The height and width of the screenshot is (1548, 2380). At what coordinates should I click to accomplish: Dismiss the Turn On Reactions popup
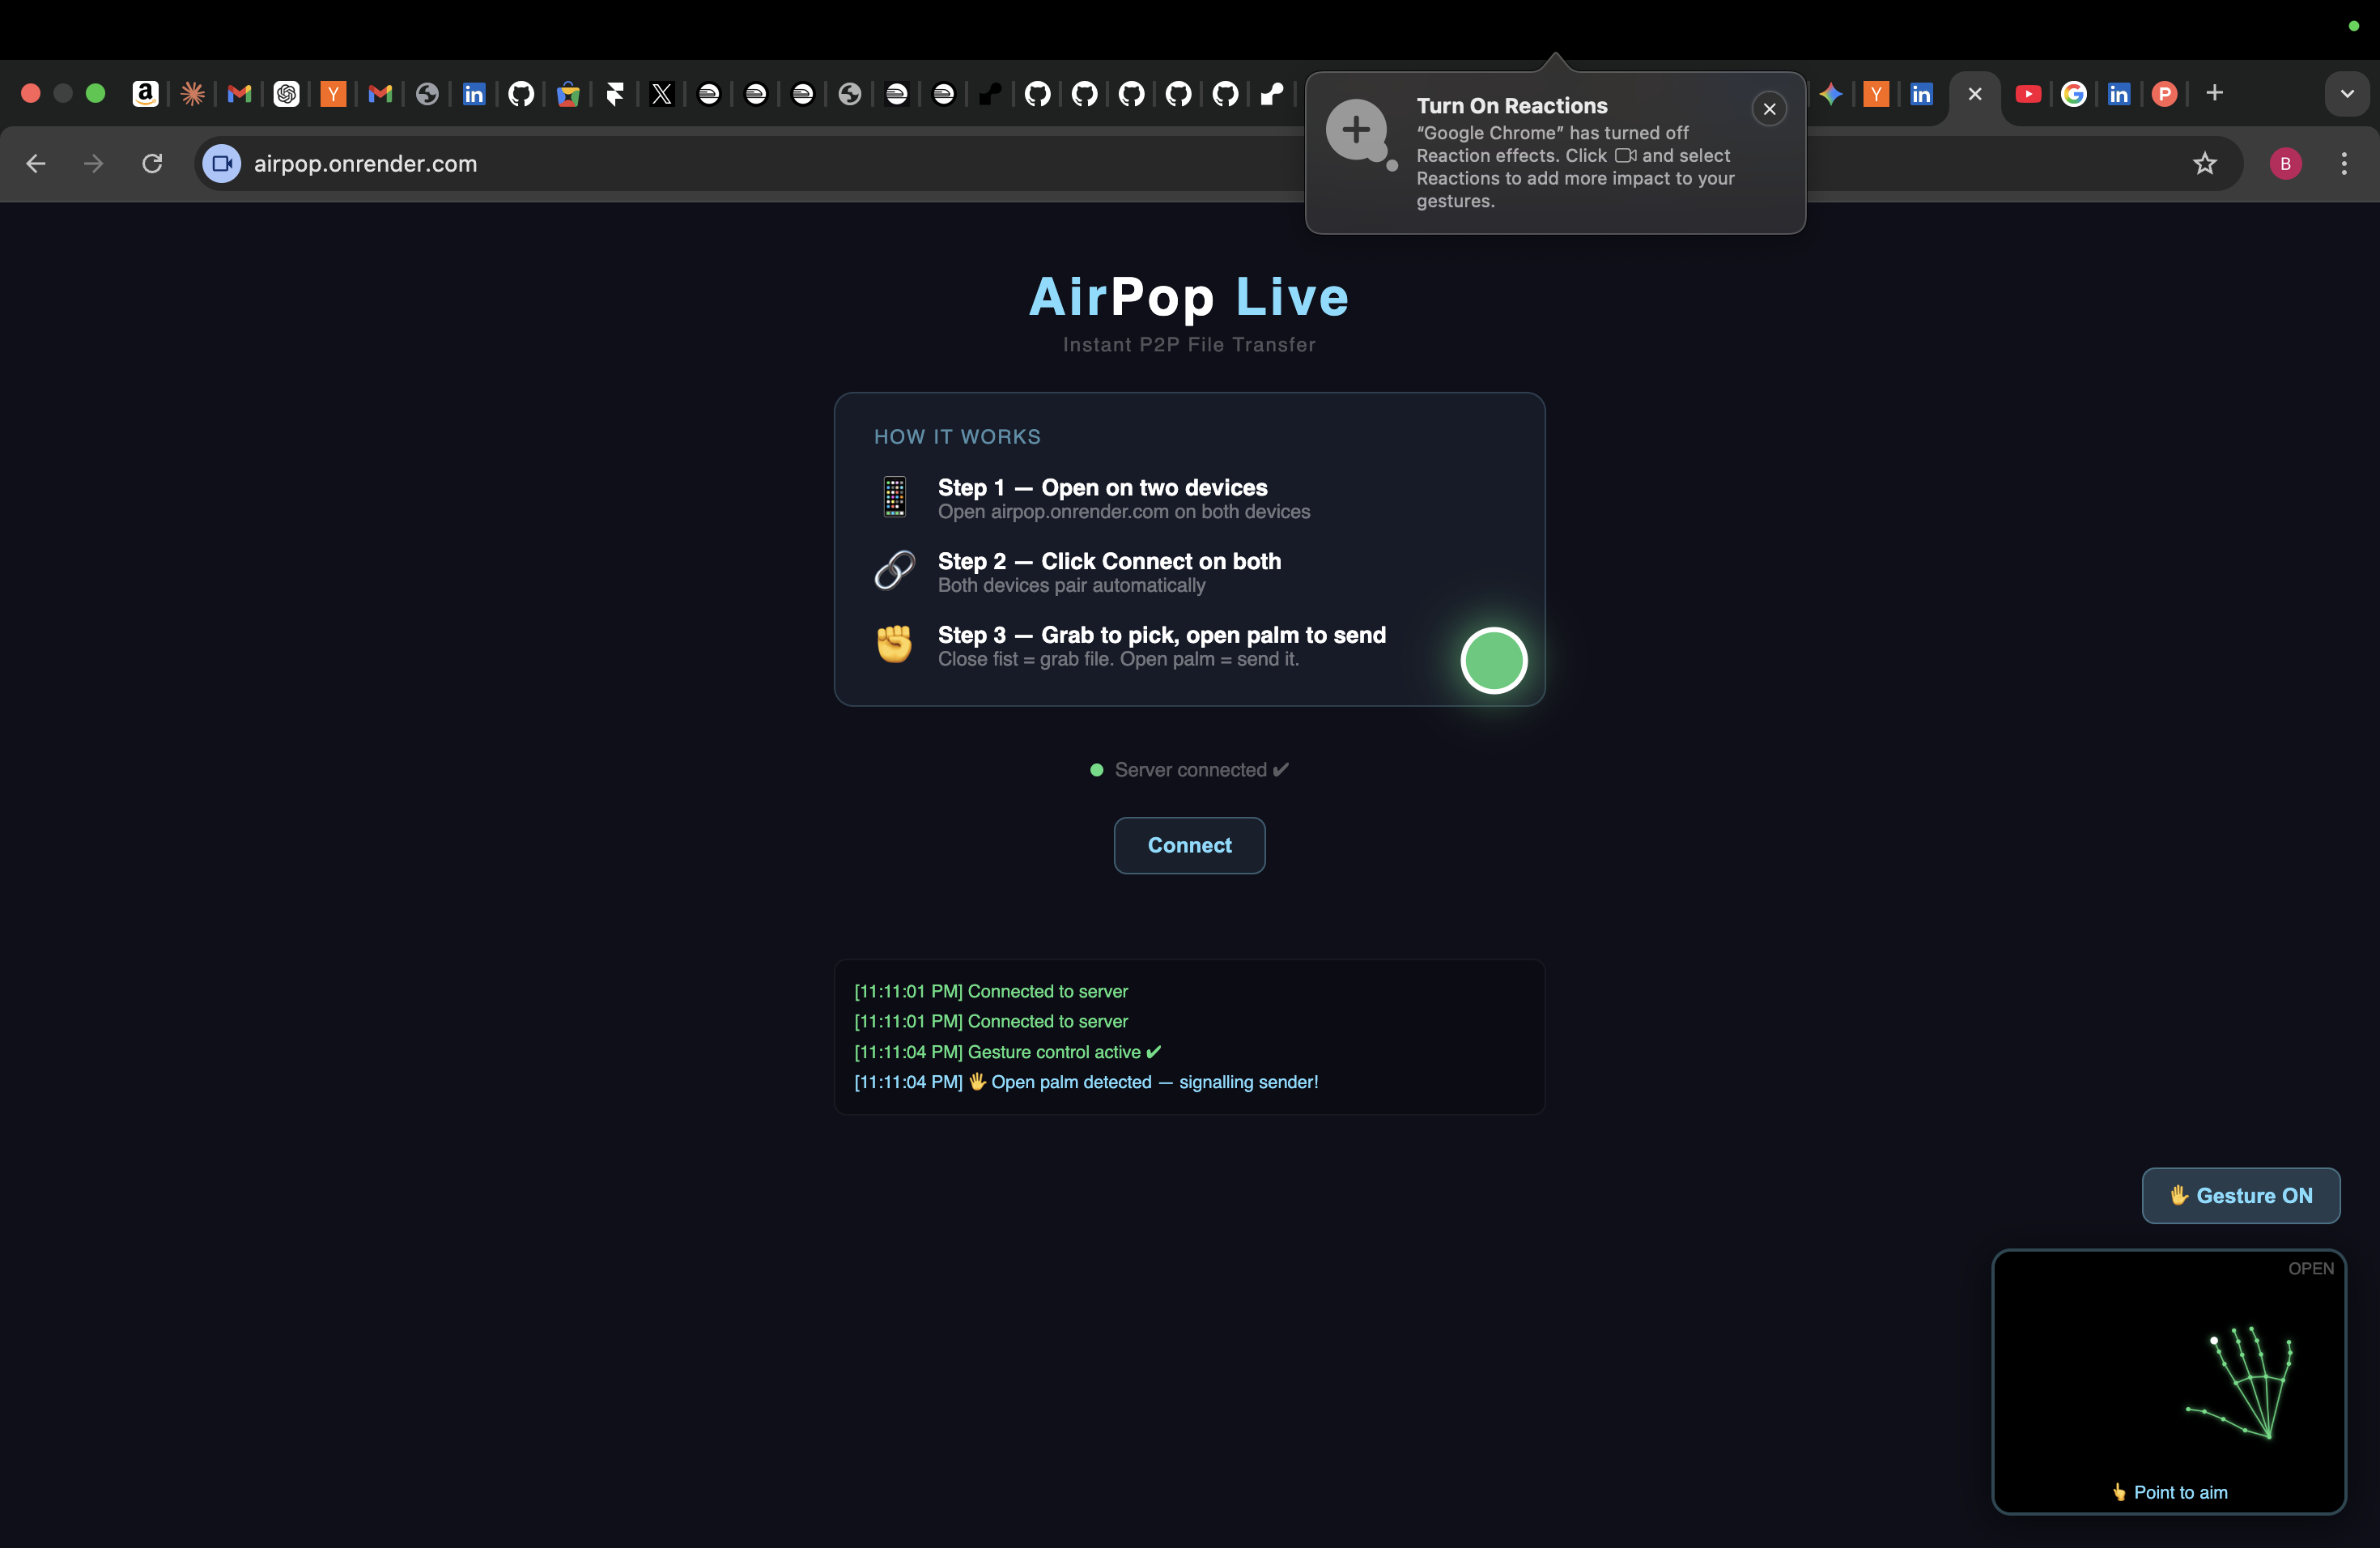(1769, 109)
